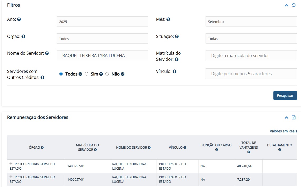This screenshot has height=187, width=301.
Task: Collapse the Remuneração dos Servidores panel
Action: point(287,118)
